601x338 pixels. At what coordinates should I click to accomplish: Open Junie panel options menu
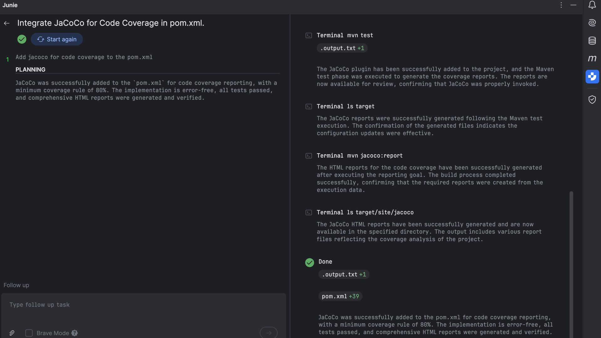561,5
